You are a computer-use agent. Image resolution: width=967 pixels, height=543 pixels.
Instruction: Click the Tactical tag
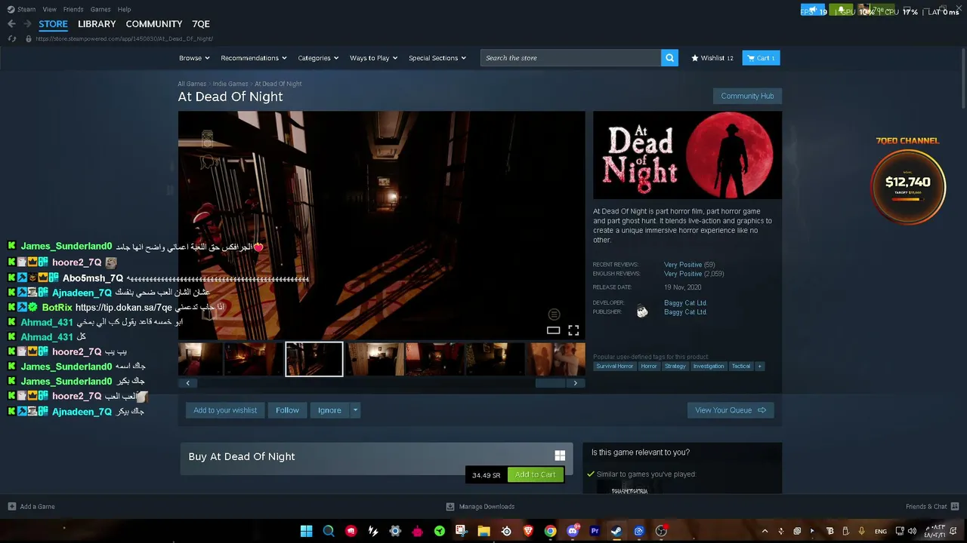[741, 367]
